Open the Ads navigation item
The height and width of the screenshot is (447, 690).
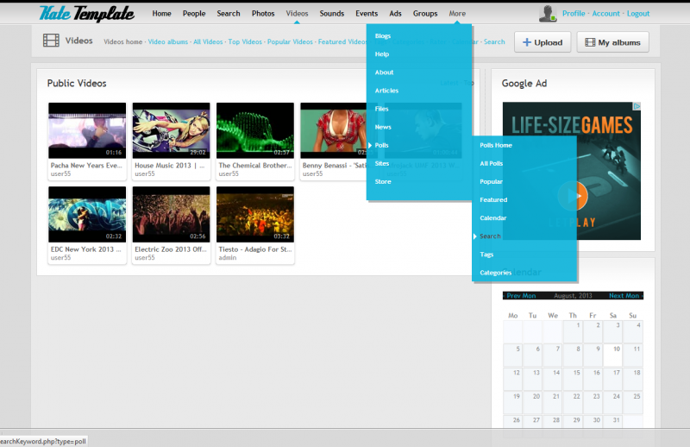point(395,14)
